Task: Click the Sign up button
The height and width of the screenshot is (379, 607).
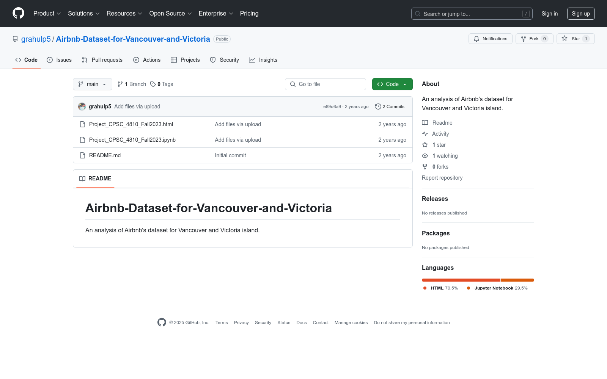Action: point(581,14)
